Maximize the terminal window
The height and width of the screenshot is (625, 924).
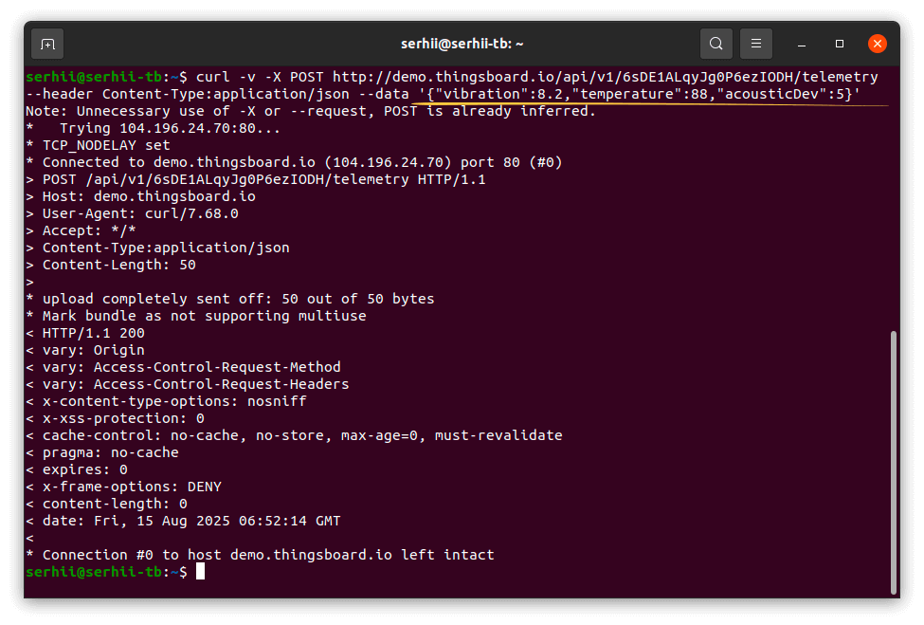[x=840, y=44]
